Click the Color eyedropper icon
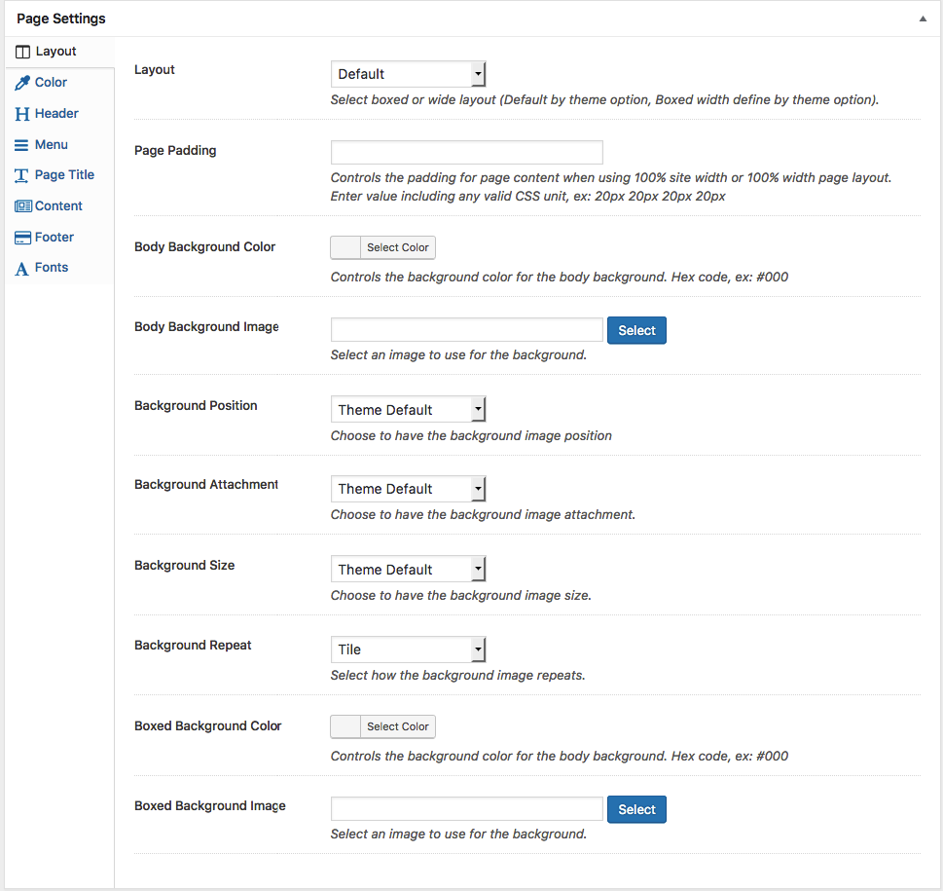Screen dimensions: 943x891 (x=22, y=83)
